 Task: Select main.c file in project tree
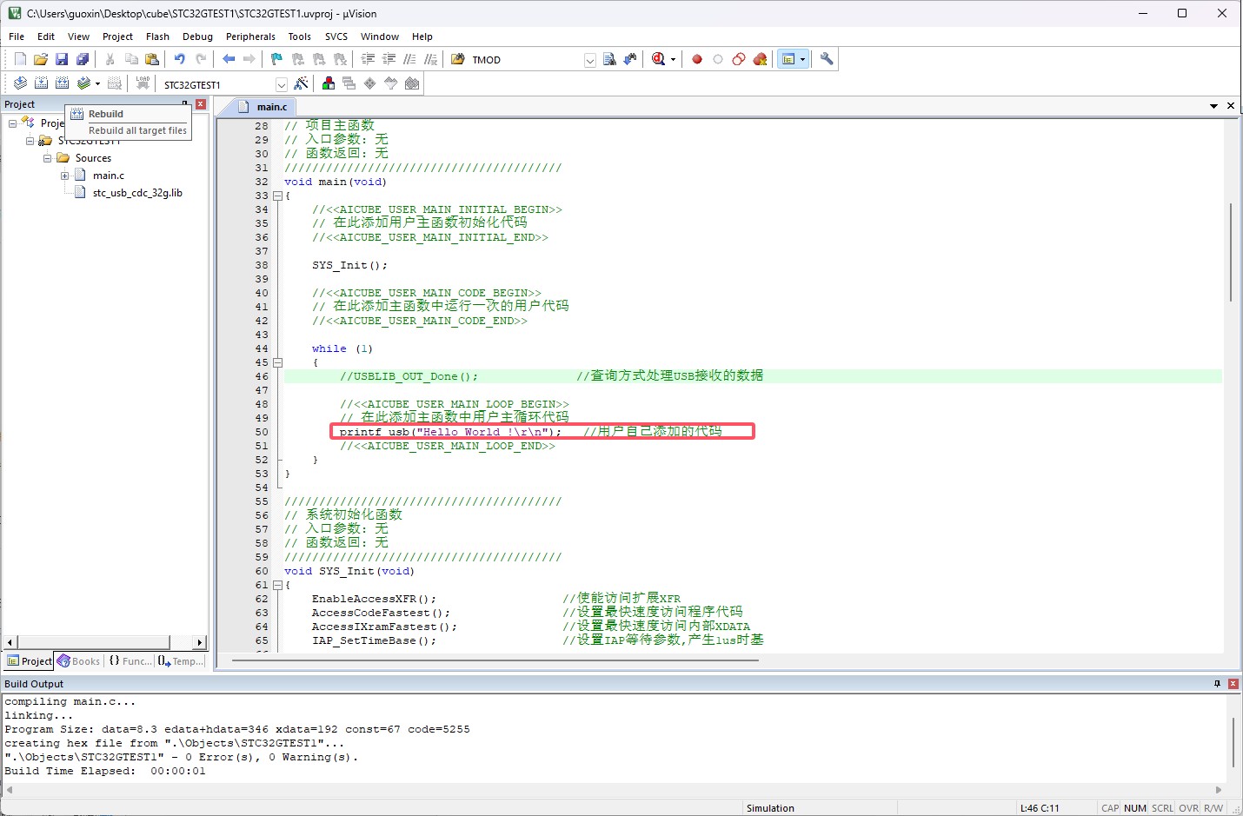click(109, 176)
